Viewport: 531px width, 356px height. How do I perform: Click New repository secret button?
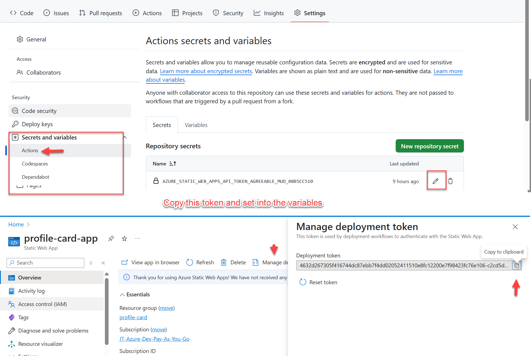point(429,146)
